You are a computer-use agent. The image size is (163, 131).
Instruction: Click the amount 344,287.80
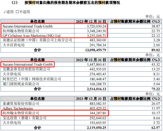click(x=98, y=113)
